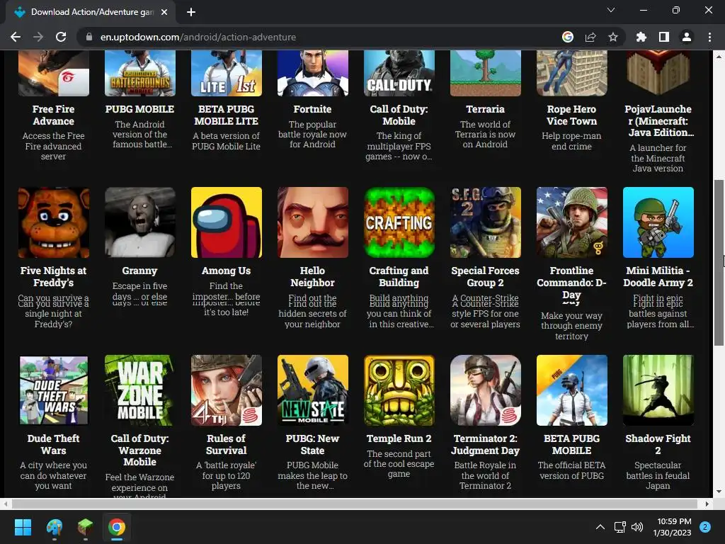Click the Fortnite title link
The width and height of the screenshot is (725, 544).
point(312,109)
